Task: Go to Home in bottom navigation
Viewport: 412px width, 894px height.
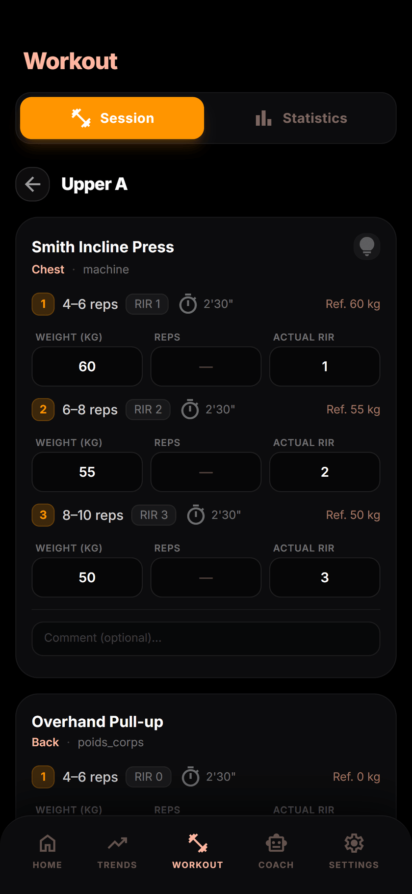Action: (48, 851)
